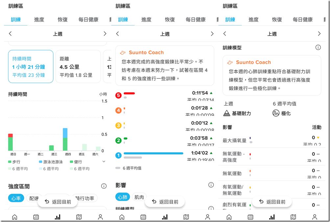330x222 pixels.
Task: Tap the 返回目前 button on left screen
Action: point(58,202)
